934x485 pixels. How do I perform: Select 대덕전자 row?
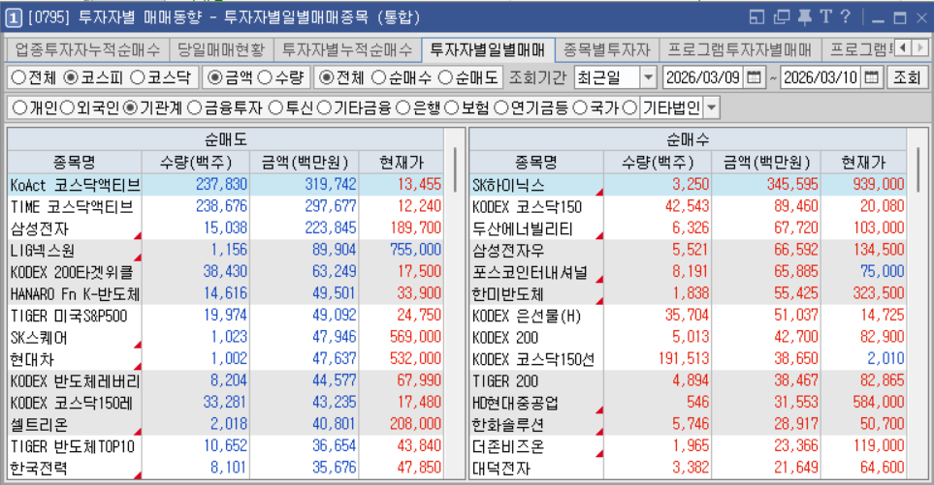pyautogui.click(x=688, y=468)
